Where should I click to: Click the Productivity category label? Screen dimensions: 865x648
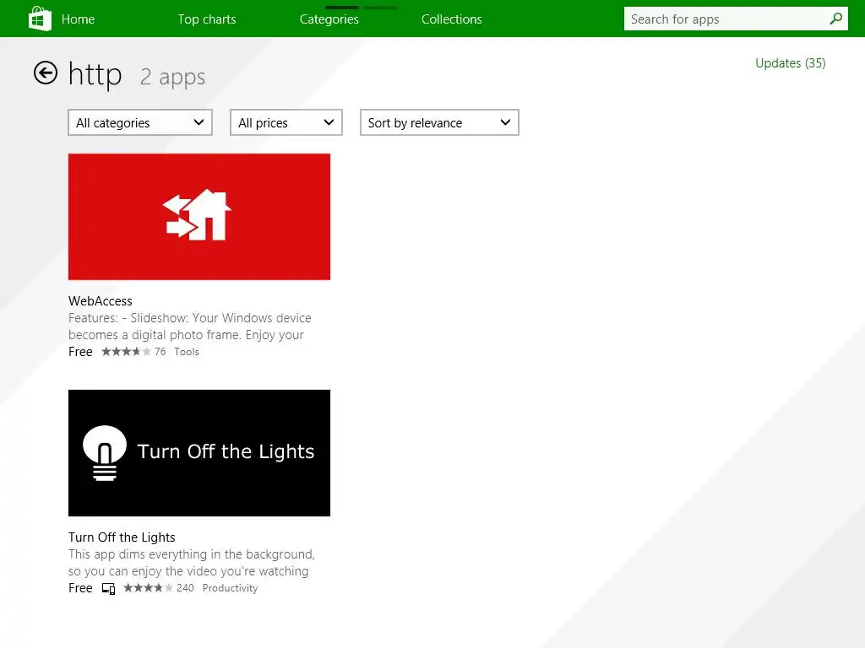[230, 588]
